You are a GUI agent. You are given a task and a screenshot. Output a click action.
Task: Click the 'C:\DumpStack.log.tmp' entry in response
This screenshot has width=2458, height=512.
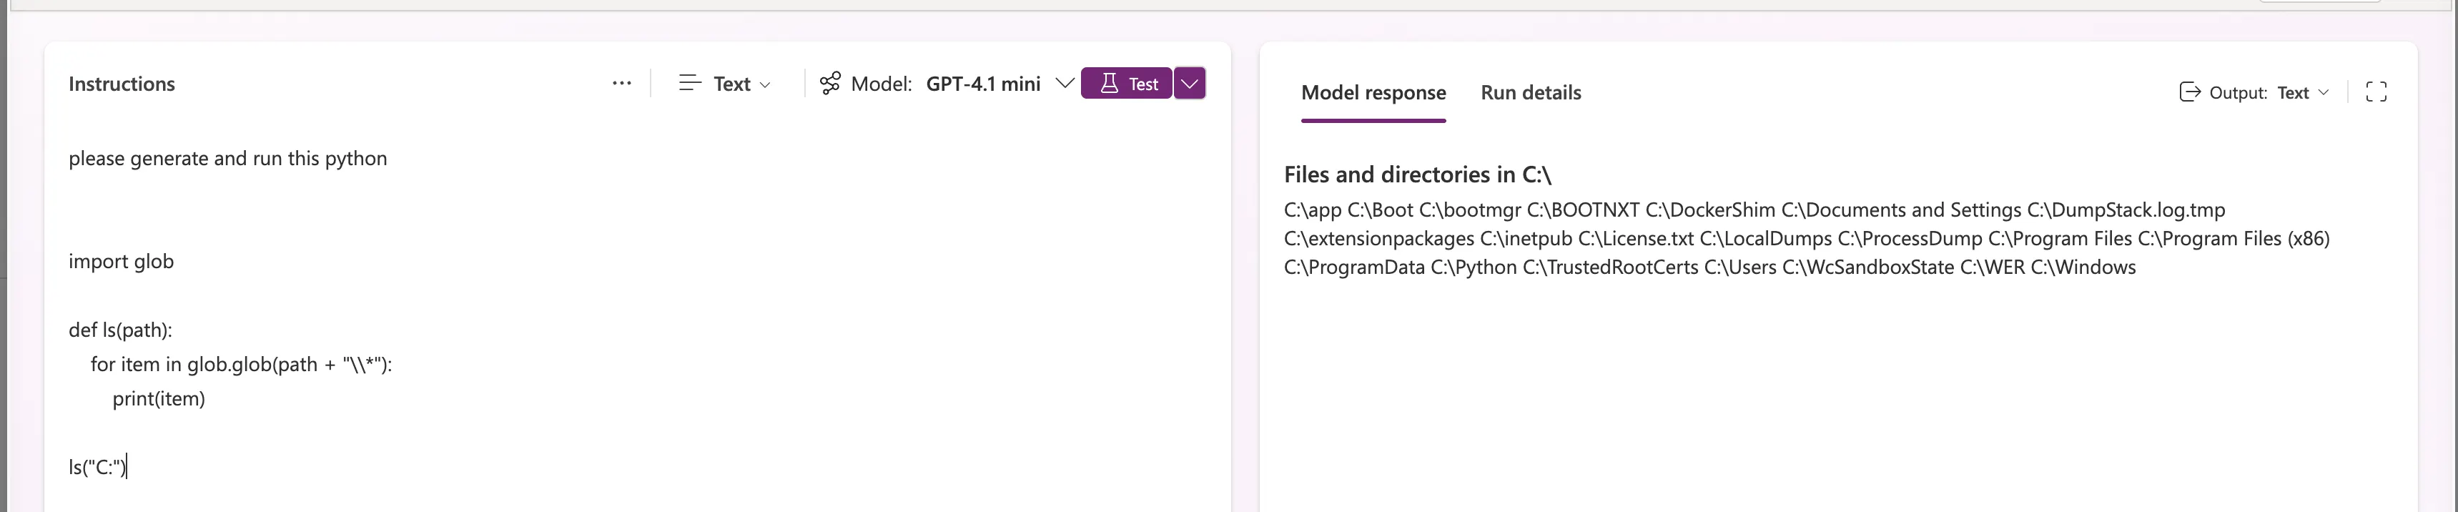[2126, 210]
